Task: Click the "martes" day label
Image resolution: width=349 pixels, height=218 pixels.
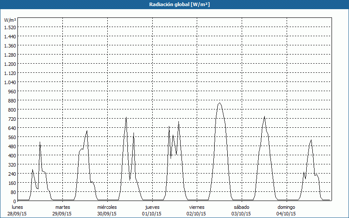Action: click(x=63, y=207)
